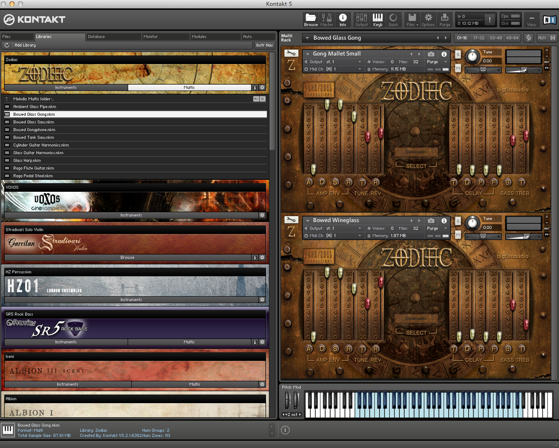
Task: Take snapshot camera icon on Gong Mallet Small
Action: (431, 54)
